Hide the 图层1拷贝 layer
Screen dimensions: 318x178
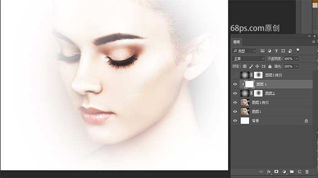[235, 102]
